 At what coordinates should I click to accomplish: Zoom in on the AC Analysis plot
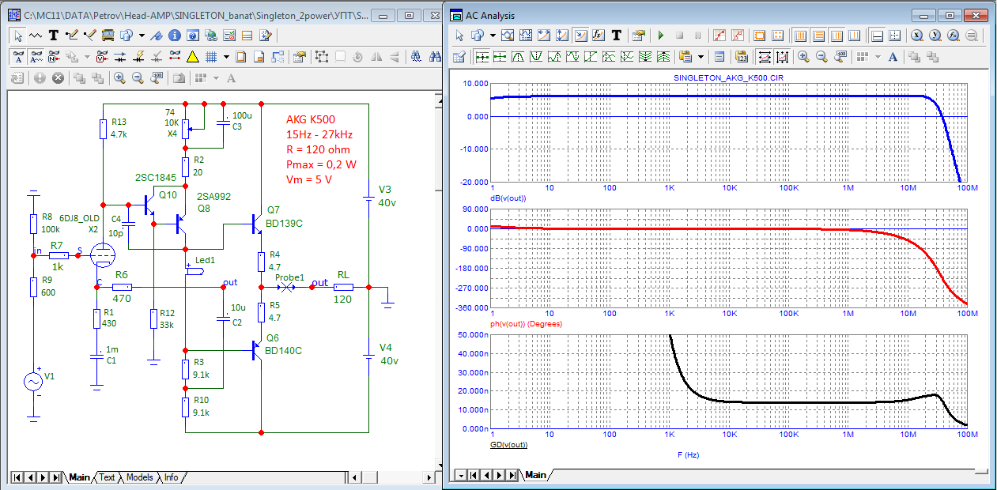click(803, 57)
